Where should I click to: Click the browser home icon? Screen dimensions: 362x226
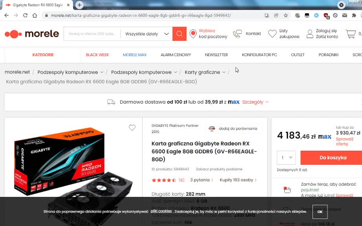35,15
